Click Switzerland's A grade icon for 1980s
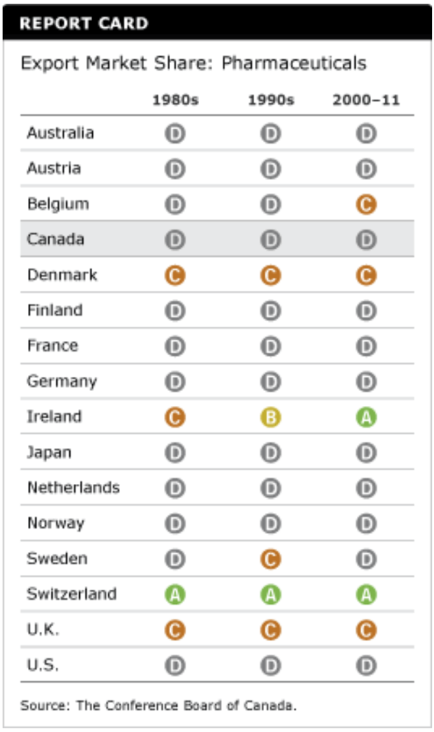434x732 pixels. (175, 595)
